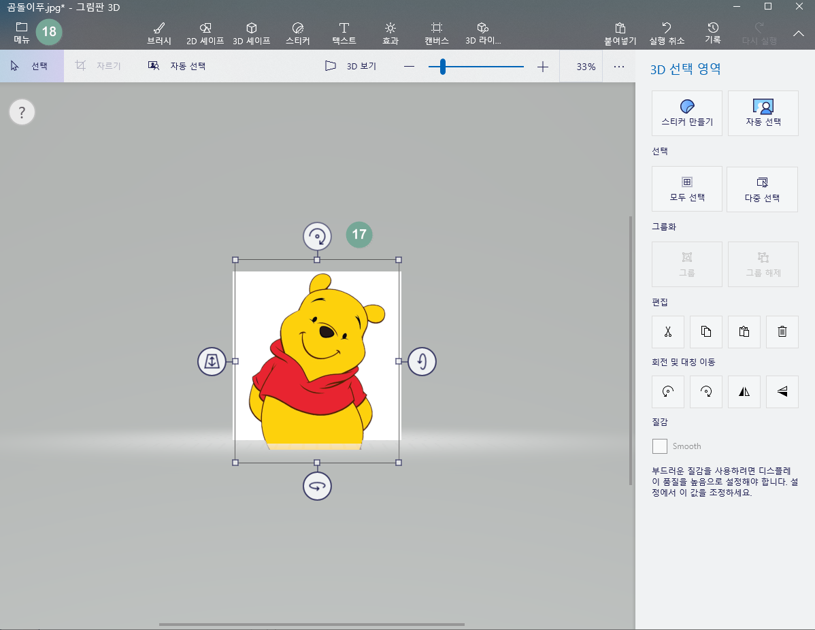The height and width of the screenshot is (630, 815).
Task: Click the horizontal scrollbar under canvas
Action: click(x=312, y=625)
